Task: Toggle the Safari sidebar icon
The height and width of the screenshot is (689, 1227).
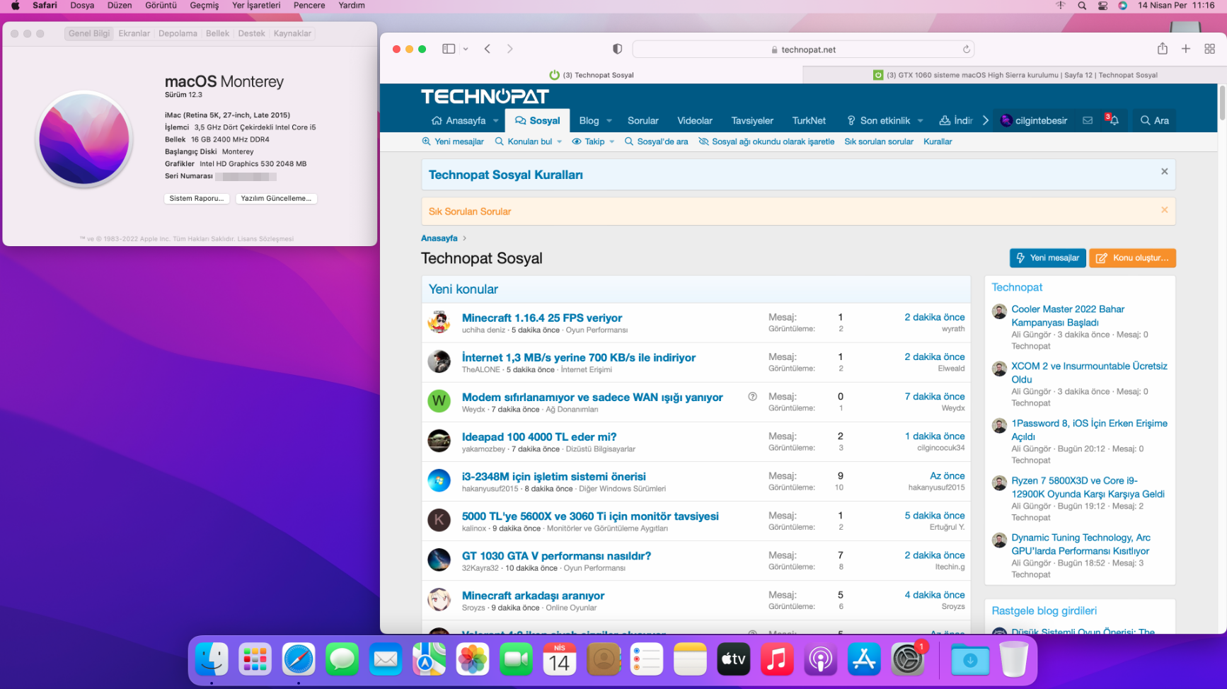Action: point(449,49)
